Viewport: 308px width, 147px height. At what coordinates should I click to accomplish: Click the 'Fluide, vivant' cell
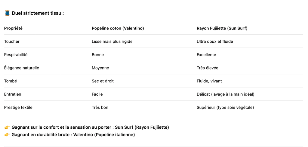[x=209, y=81]
